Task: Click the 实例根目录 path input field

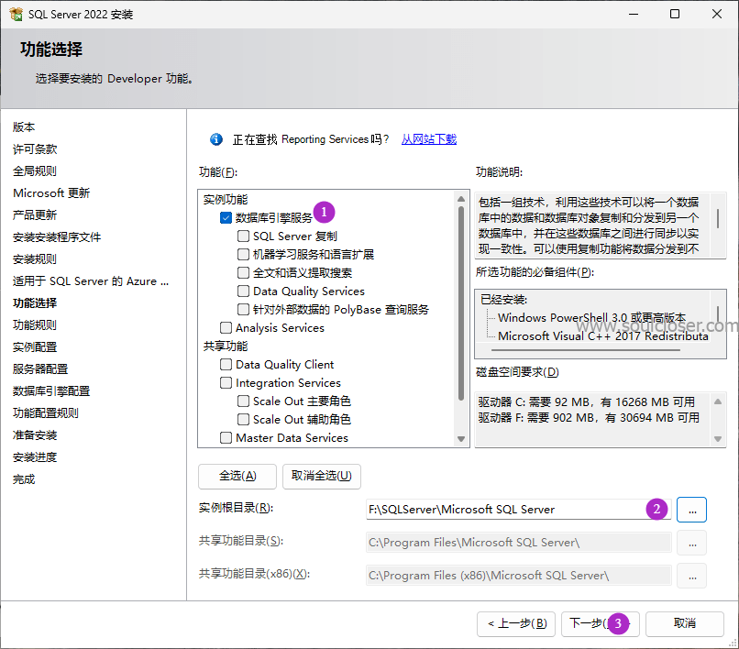Action: [518, 510]
